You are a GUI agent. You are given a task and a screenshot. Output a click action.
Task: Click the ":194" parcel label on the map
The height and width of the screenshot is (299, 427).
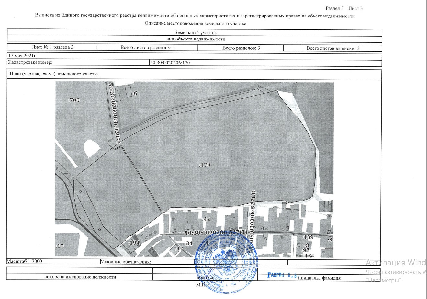[134, 243]
